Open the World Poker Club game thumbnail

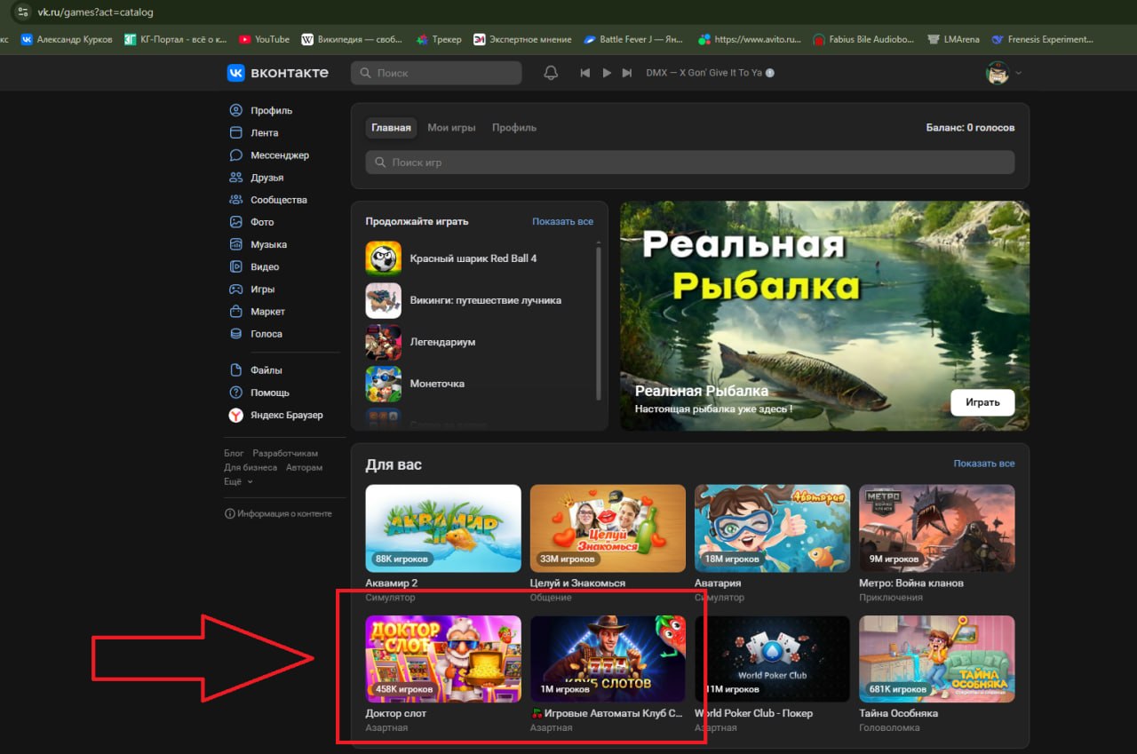(x=772, y=659)
